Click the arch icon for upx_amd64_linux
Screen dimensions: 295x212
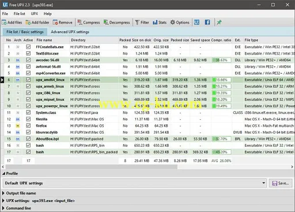(18, 80)
